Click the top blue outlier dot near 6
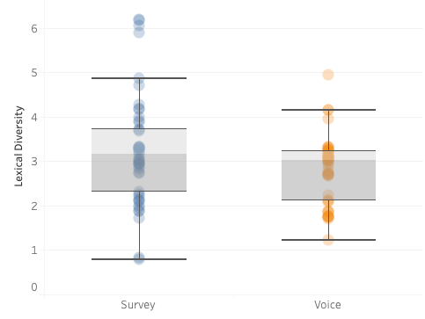 (139, 20)
